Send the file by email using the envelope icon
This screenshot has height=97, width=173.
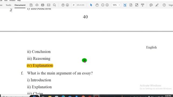point(49,5)
